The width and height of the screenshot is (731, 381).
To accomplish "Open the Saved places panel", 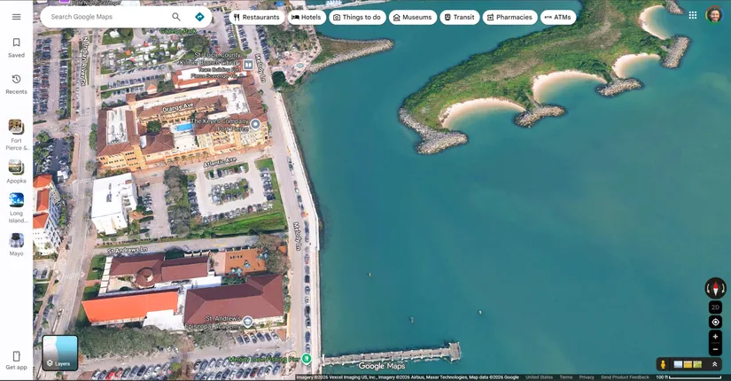I will point(16,47).
